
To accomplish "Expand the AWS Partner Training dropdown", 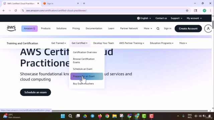I will [131, 43].
